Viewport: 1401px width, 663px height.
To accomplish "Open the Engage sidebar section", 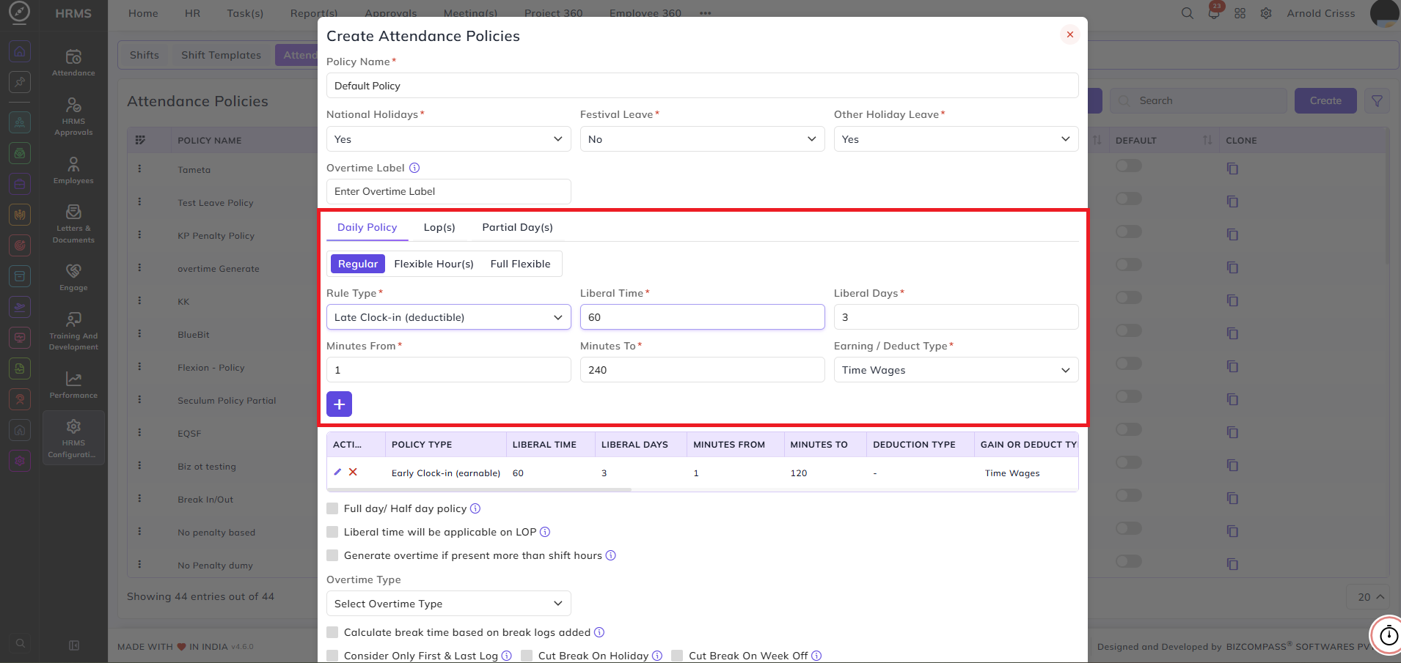I will 73,277.
